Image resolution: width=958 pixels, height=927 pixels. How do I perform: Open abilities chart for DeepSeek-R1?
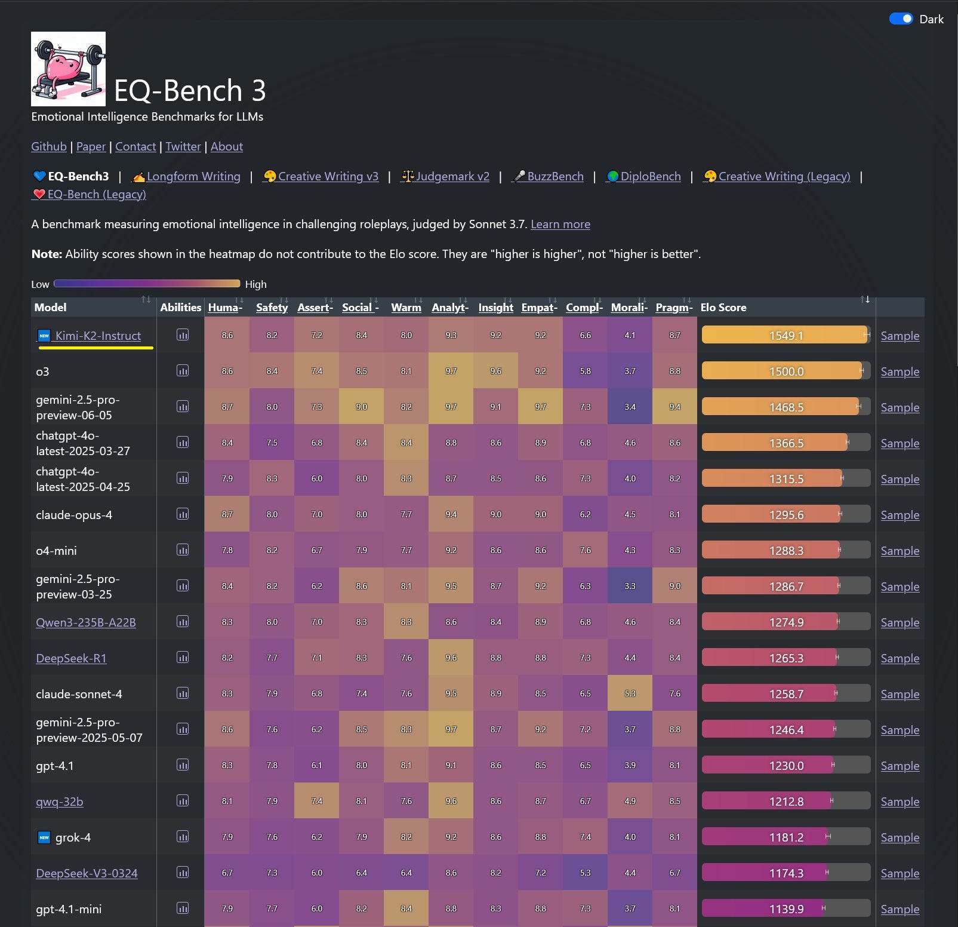coord(183,657)
